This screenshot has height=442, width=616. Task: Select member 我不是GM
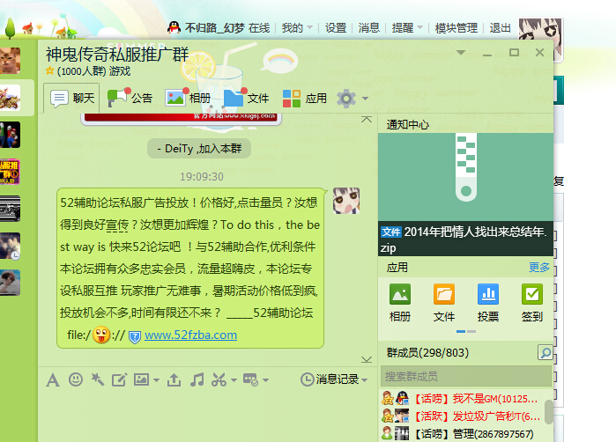(460, 399)
